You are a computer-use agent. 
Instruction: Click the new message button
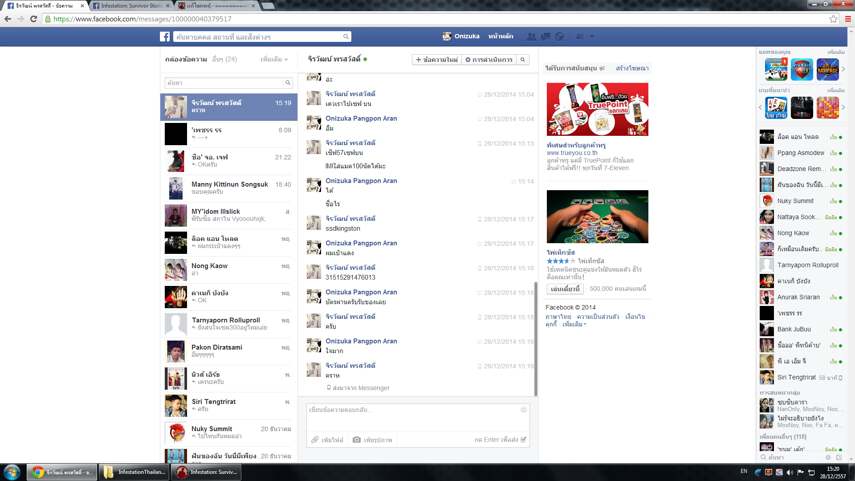click(436, 60)
